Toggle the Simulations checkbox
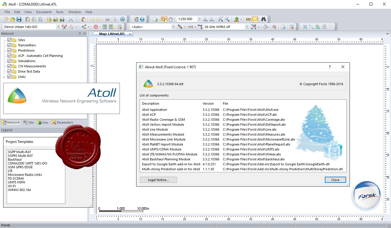 point(10,61)
